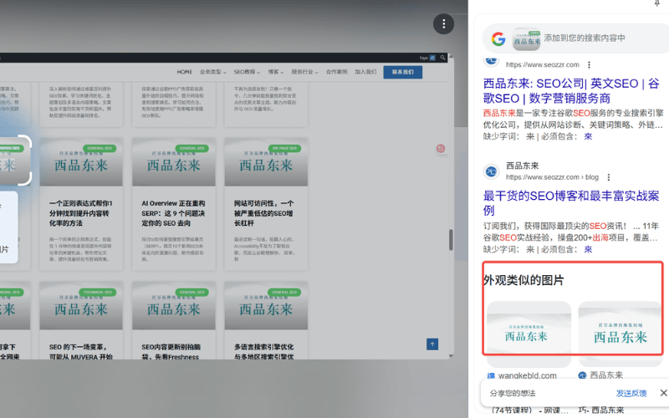Click the favicon beside the 西品东来 image source
The height and width of the screenshot is (418, 669).
coord(582,375)
